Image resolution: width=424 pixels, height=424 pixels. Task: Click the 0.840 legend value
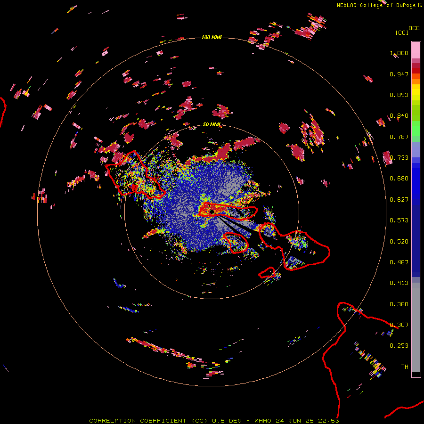pyautogui.click(x=399, y=116)
